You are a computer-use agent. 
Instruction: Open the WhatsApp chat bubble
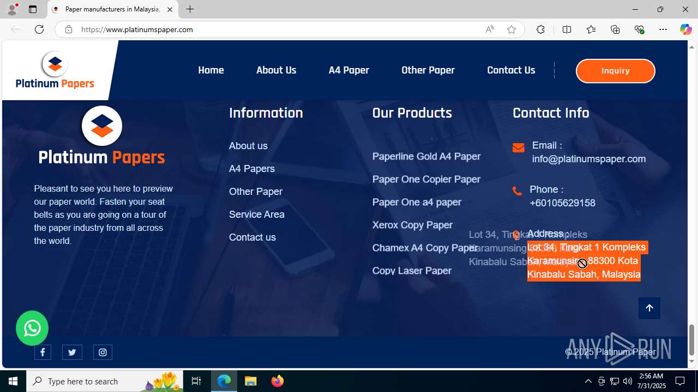32,328
